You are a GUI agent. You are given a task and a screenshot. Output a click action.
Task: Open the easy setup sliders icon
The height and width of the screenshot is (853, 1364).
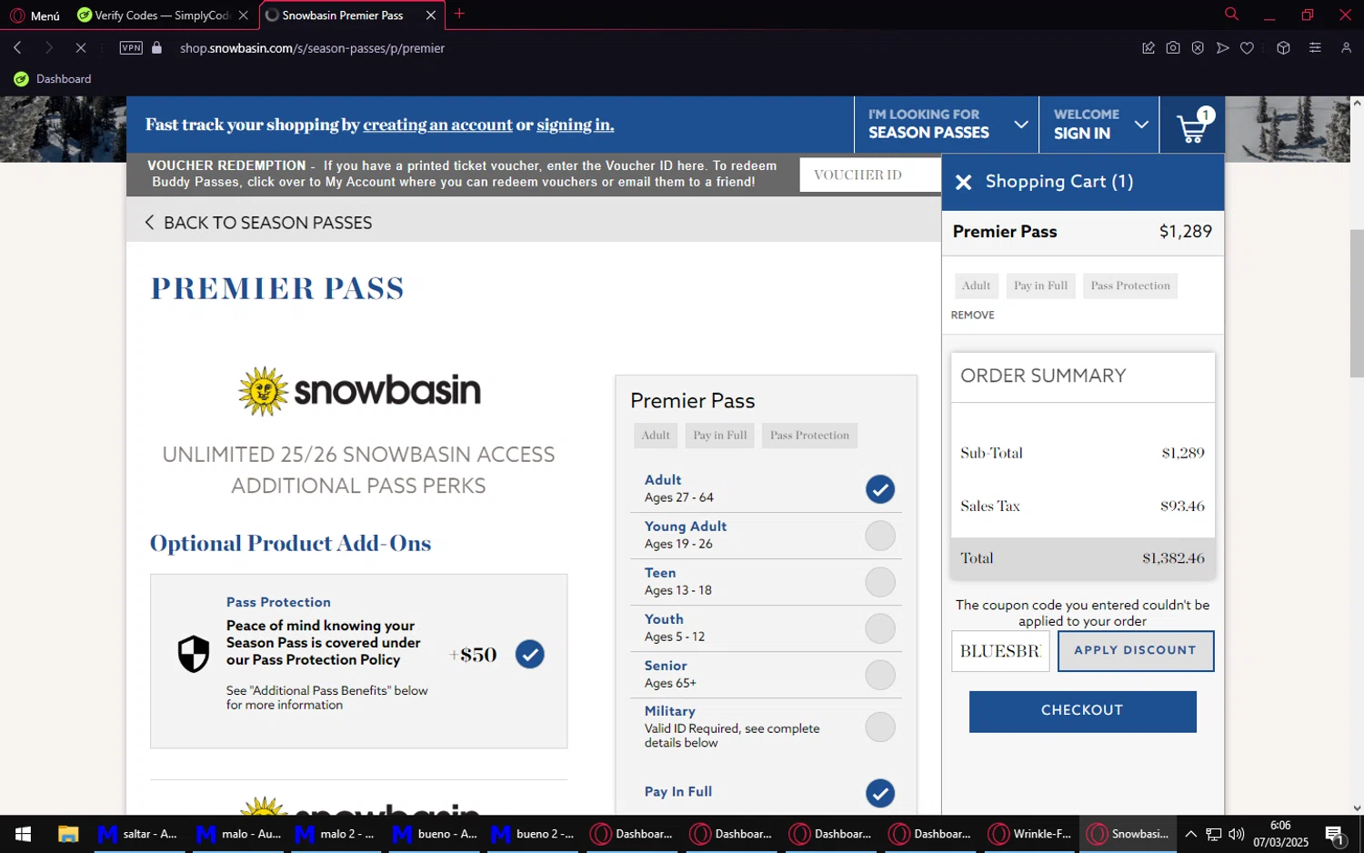click(x=1315, y=48)
